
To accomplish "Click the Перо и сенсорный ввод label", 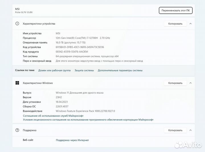I will point(37,61).
